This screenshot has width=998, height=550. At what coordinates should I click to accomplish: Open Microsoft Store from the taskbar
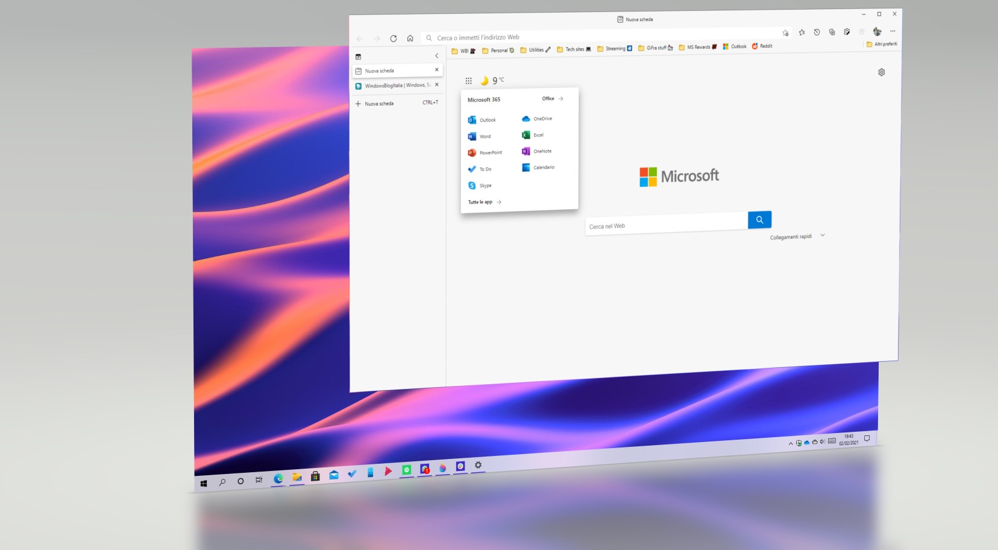(315, 476)
